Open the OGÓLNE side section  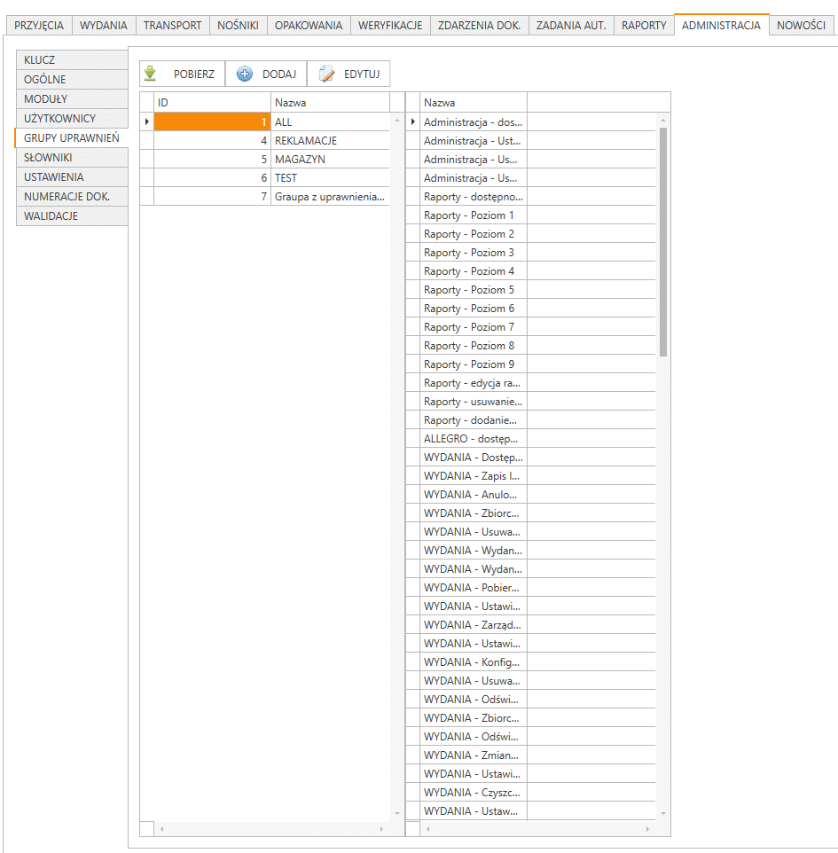click(x=72, y=80)
